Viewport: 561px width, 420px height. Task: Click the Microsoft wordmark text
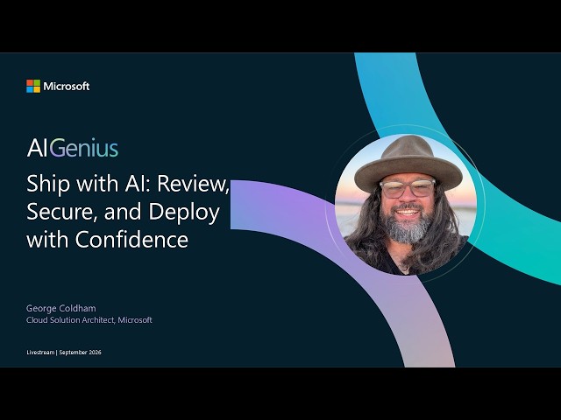pyautogui.click(x=67, y=86)
